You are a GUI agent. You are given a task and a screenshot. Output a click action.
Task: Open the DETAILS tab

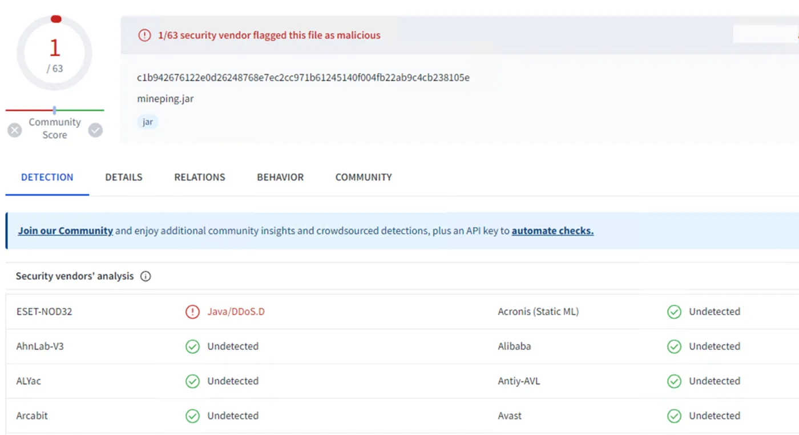click(124, 178)
